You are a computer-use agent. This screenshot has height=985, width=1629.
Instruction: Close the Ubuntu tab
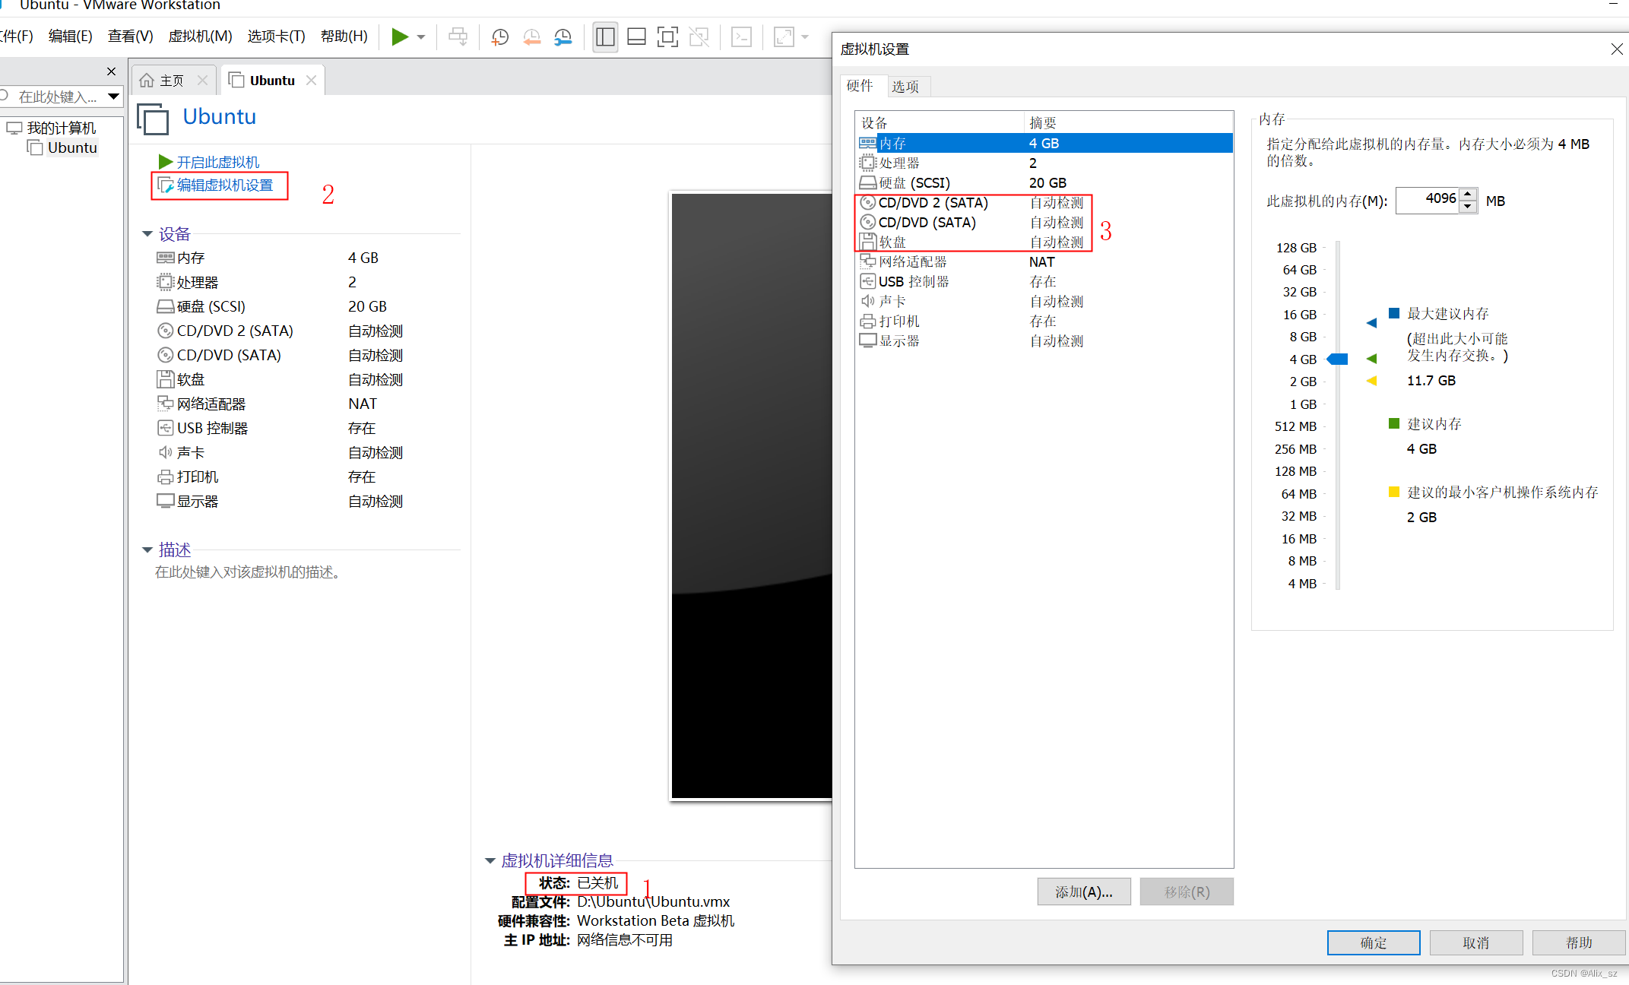(x=311, y=80)
